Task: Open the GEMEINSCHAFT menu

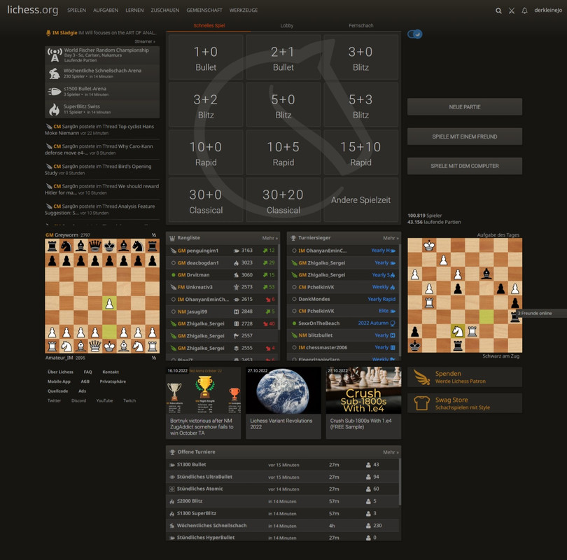Action: click(x=204, y=10)
